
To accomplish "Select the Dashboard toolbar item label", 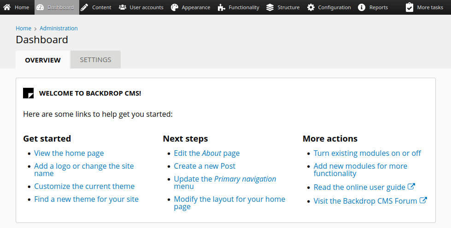I will (x=60, y=7).
